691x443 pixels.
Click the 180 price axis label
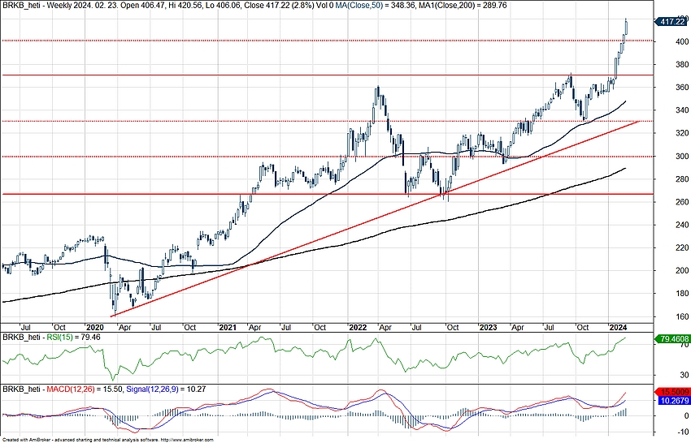tap(683, 294)
